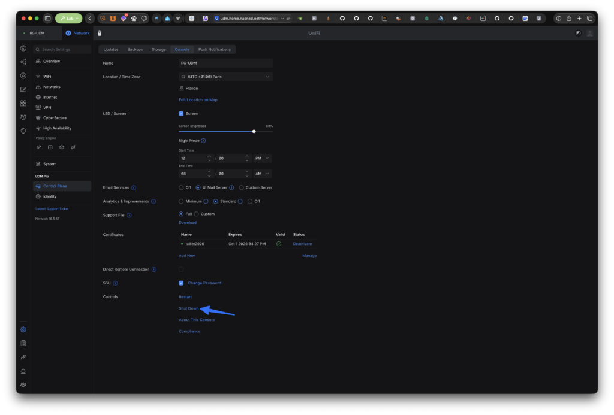Expand the address bar chevron

tap(282, 19)
